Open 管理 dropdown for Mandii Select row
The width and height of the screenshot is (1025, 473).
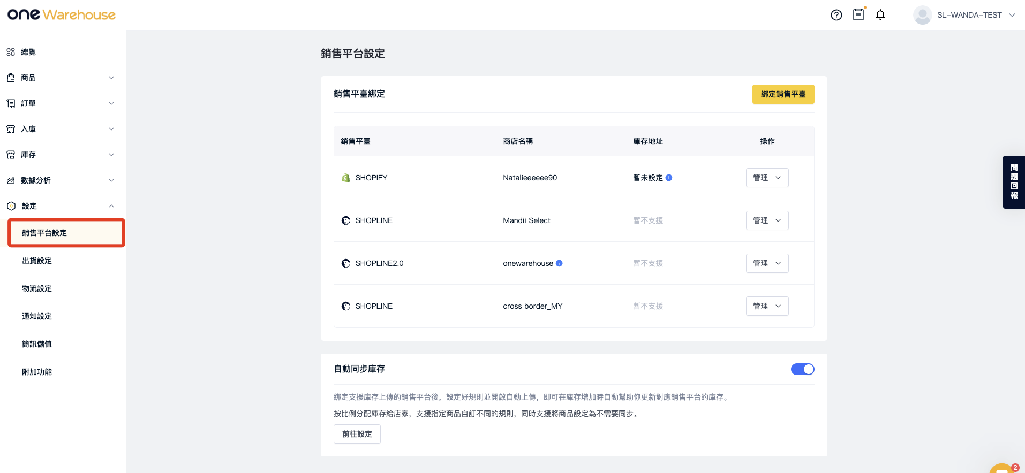[767, 220]
